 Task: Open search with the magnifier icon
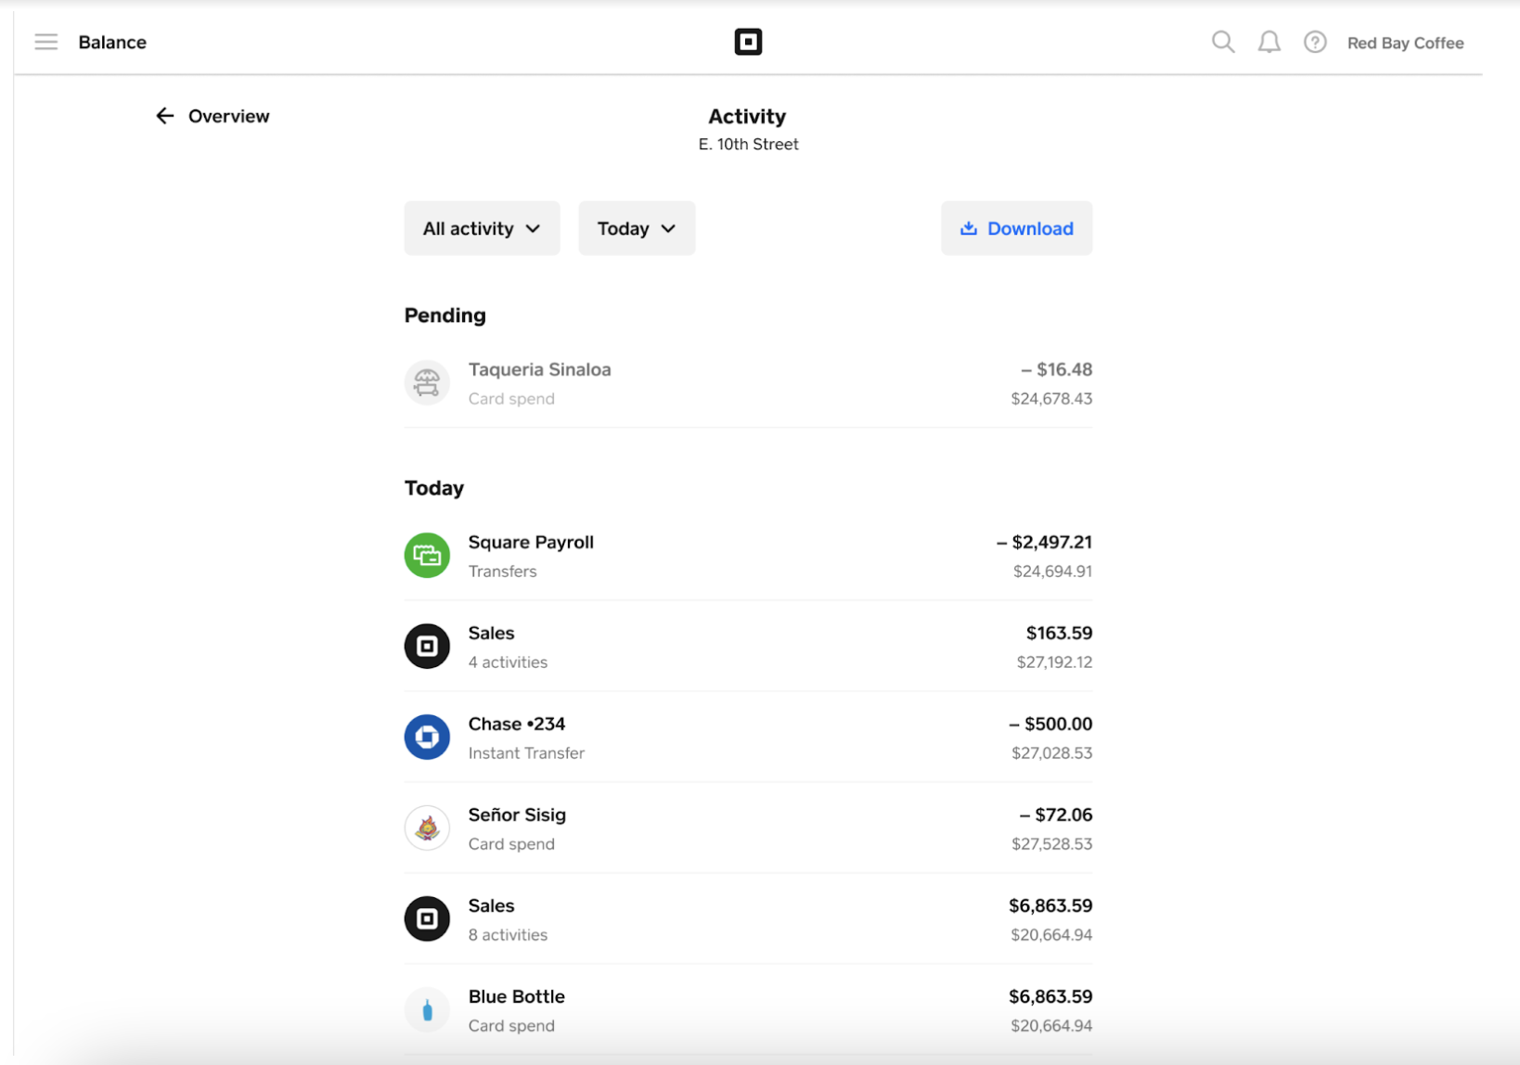1223,42
